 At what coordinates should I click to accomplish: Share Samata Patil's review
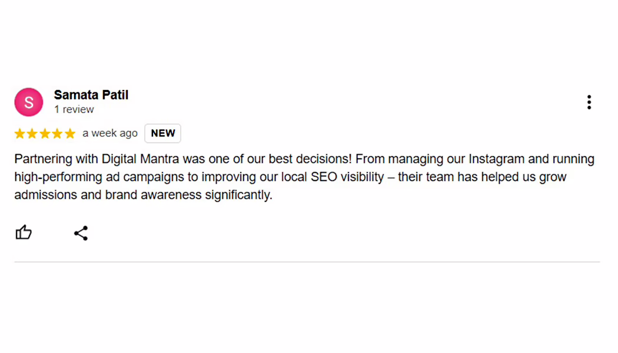(81, 233)
